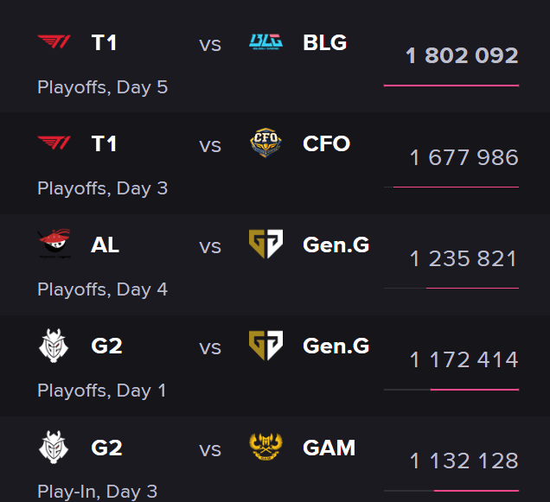Click Gen.G logo in G2 match

tap(265, 346)
